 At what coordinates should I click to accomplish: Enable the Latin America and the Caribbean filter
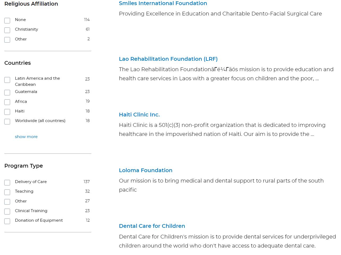pos(7,80)
